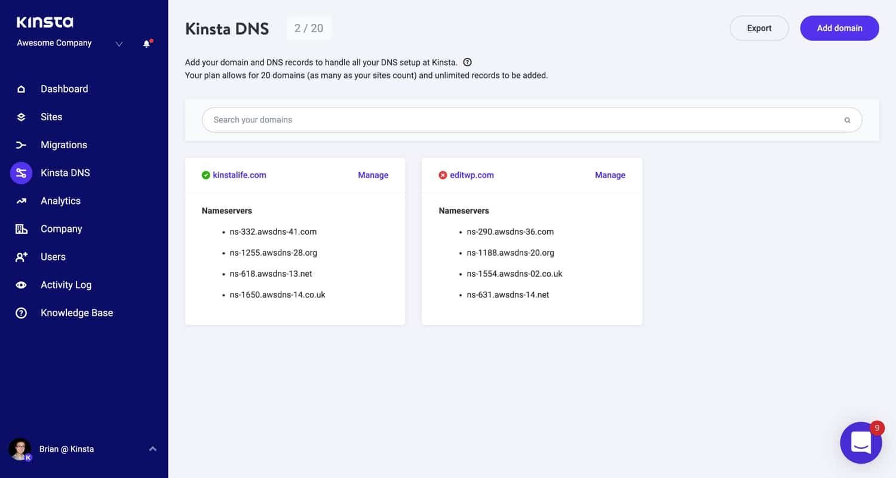Click red error status on editwp.com
Image resolution: width=896 pixels, height=478 pixels.
pos(443,175)
